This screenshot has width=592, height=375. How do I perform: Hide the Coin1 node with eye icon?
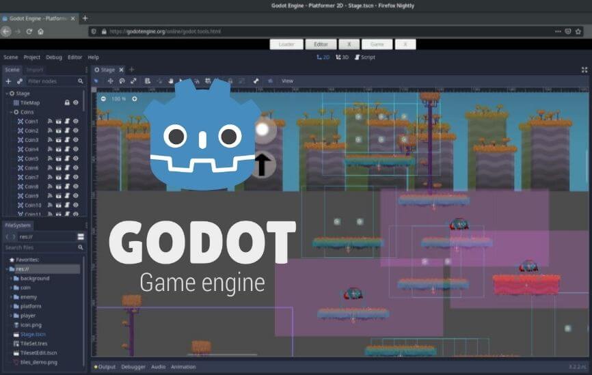click(x=76, y=122)
